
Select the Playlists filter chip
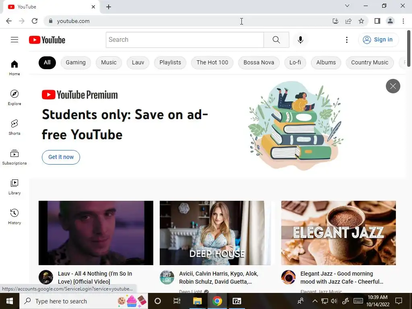tap(170, 62)
